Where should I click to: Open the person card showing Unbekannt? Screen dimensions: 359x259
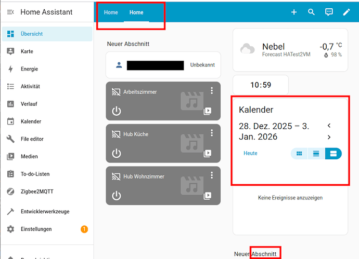[x=163, y=65]
